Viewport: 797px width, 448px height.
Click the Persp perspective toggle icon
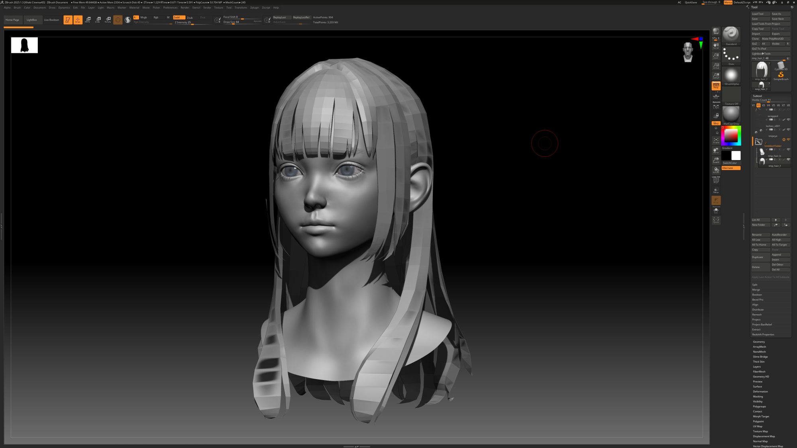[x=716, y=86]
